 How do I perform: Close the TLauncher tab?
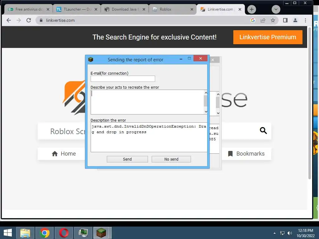pyautogui.click(x=96, y=9)
